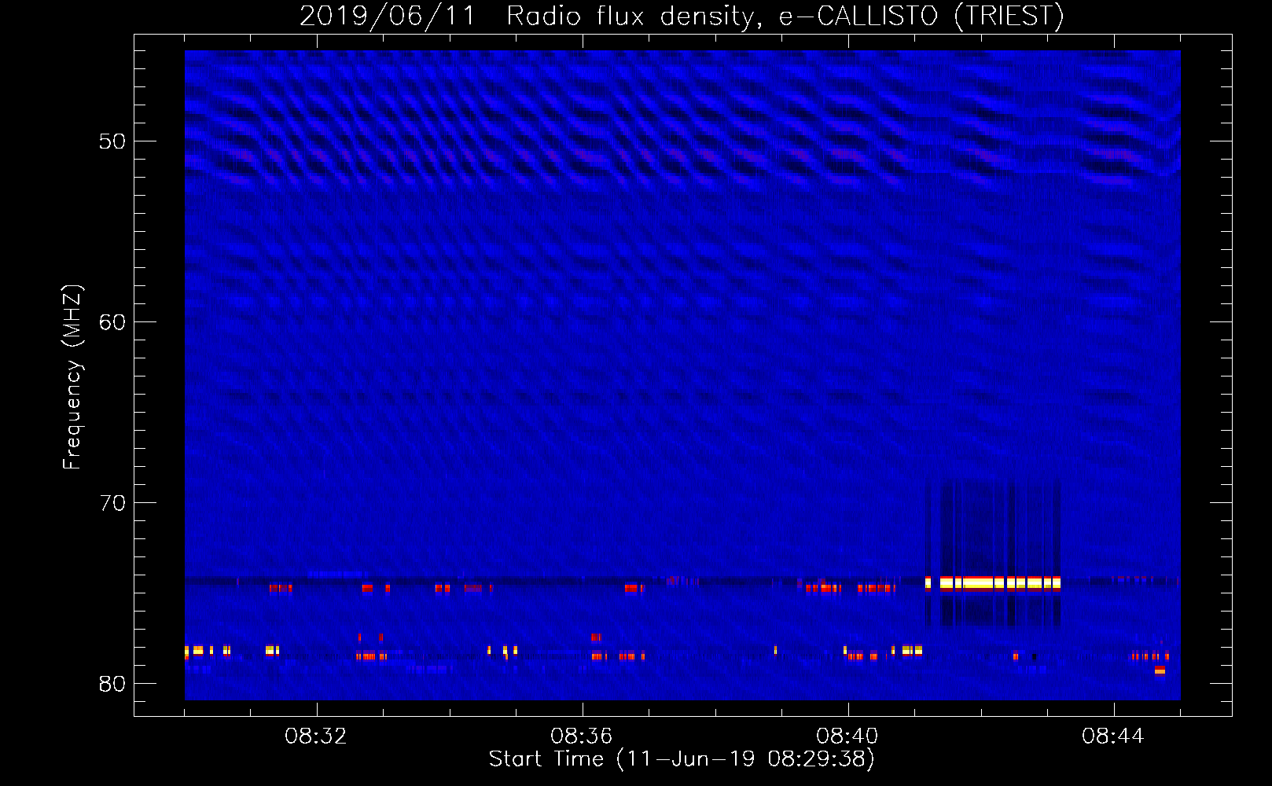Click the 60 MHz frequency tick label
This screenshot has width=1272, height=786.
(x=112, y=322)
